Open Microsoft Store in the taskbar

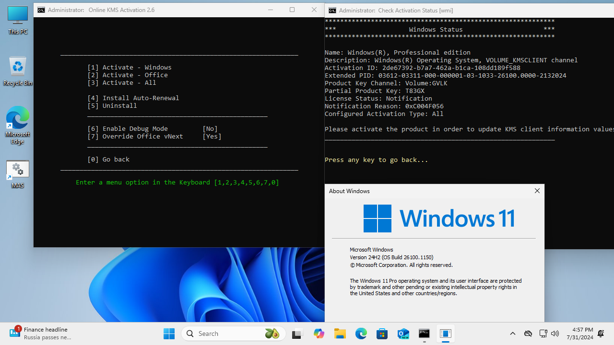pyautogui.click(x=382, y=333)
